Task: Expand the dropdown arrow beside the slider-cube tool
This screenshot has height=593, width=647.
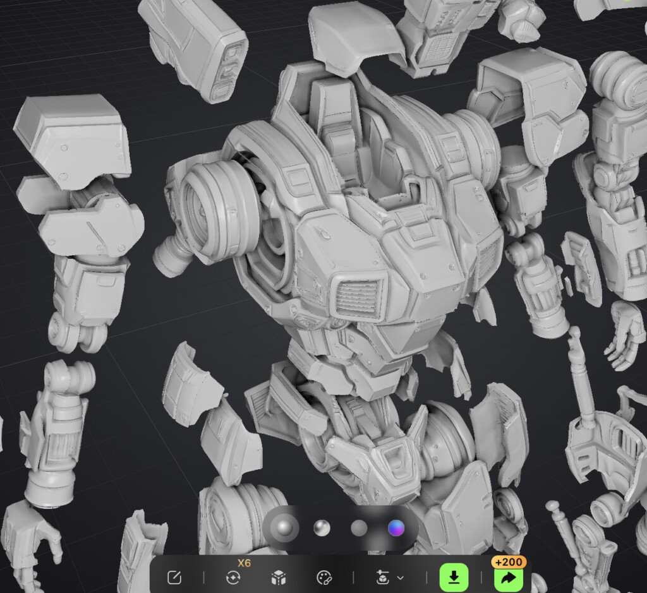Action: pos(400,578)
